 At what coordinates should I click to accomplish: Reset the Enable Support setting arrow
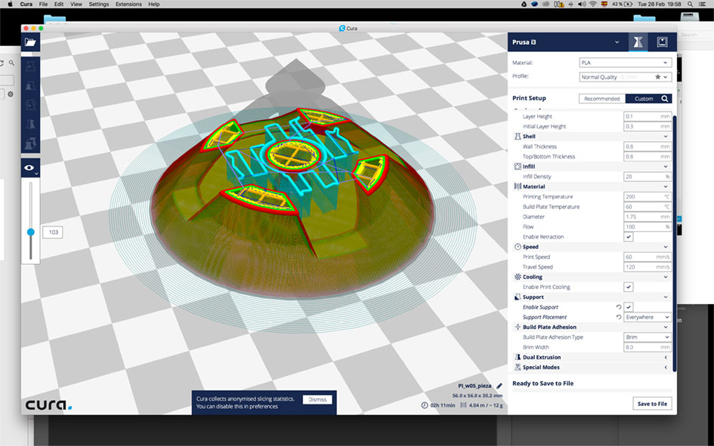(x=618, y=307)
